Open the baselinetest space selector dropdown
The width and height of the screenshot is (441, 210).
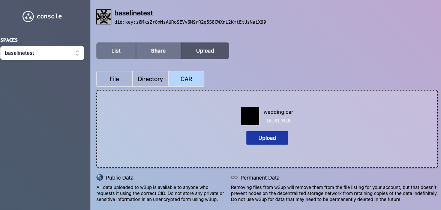[42, 53]
